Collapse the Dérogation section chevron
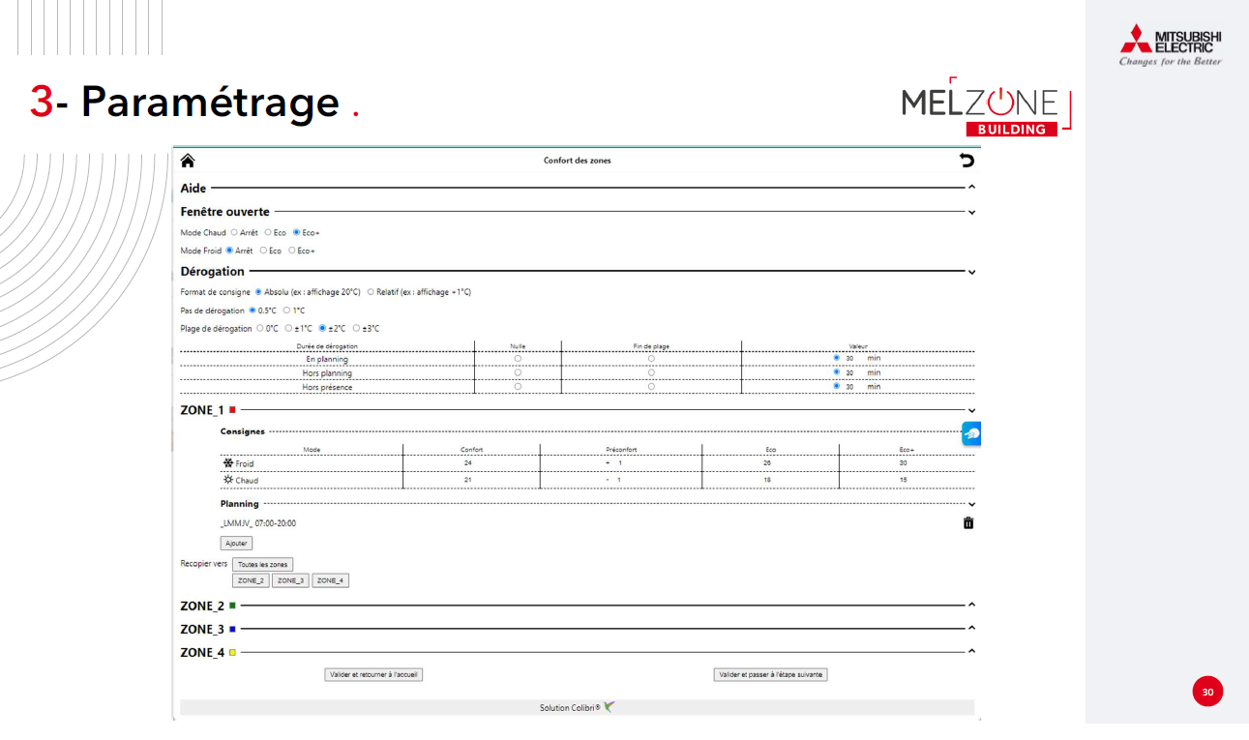Image resolution: width=1249 pixels, height=740 pixels. pyautogui.click(x=971, y=272)
